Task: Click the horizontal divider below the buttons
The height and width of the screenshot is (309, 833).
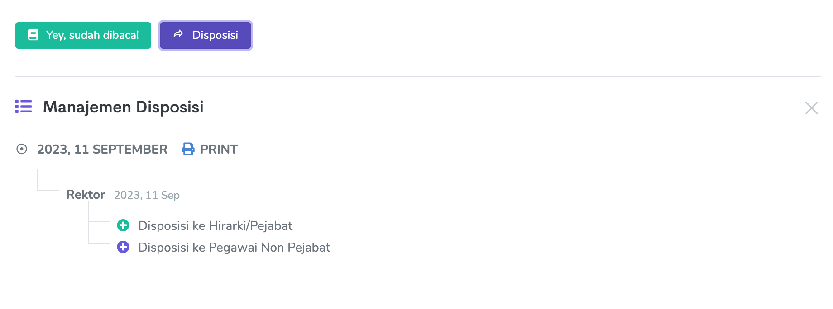Action: point(418,76)
